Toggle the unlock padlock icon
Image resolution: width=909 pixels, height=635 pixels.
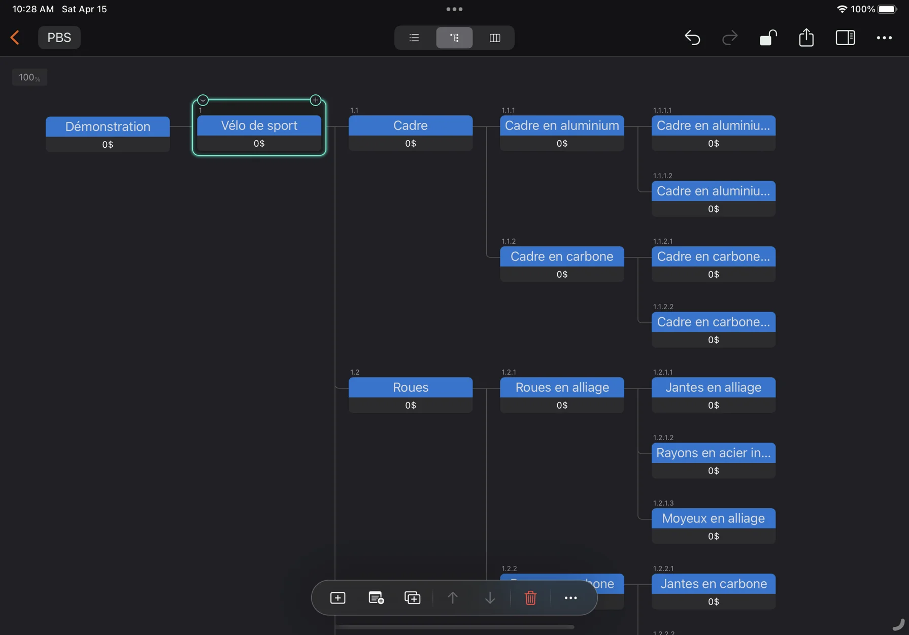pyautogui.click(x=768, y=38)
